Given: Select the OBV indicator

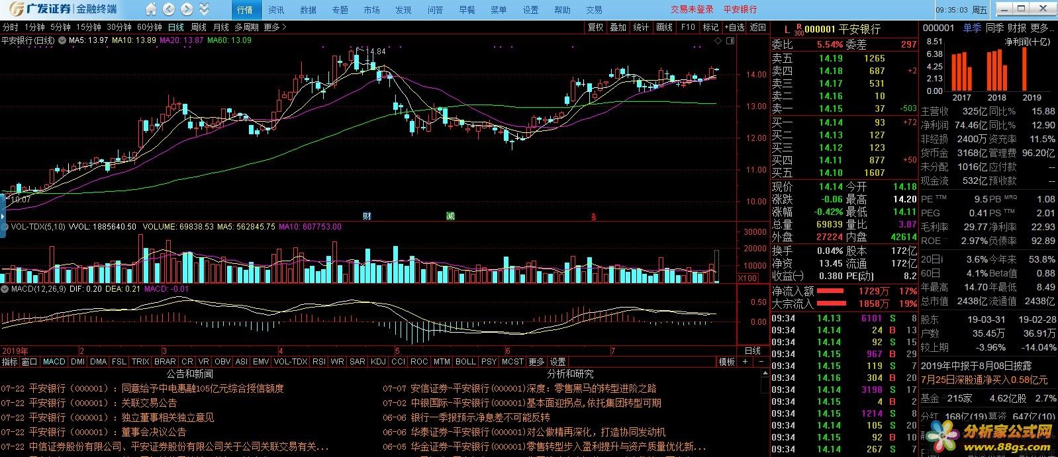Looking at the screenshot, I should point(222,362).
